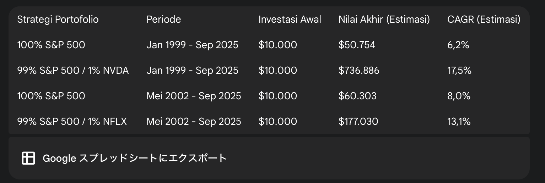Image resolution: width=545 pixels, height=183 pixels.
Task: Select the 99% S&P 500 / 1% NFLX cell
Action: (72, 122)
